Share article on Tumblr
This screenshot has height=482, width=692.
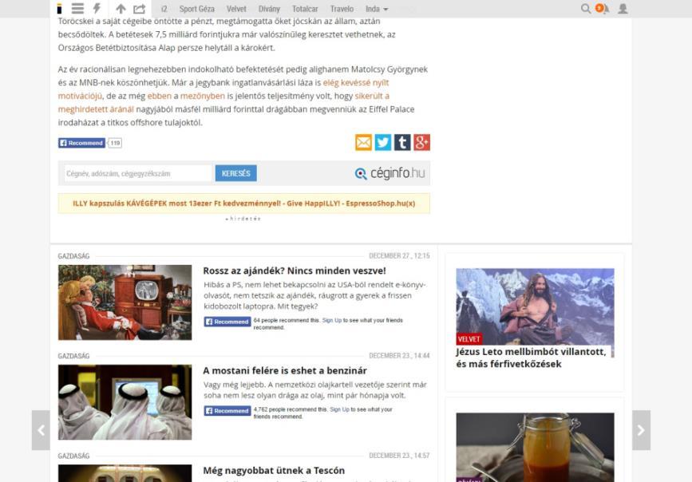pyautogui.click(x=402, y=143)
